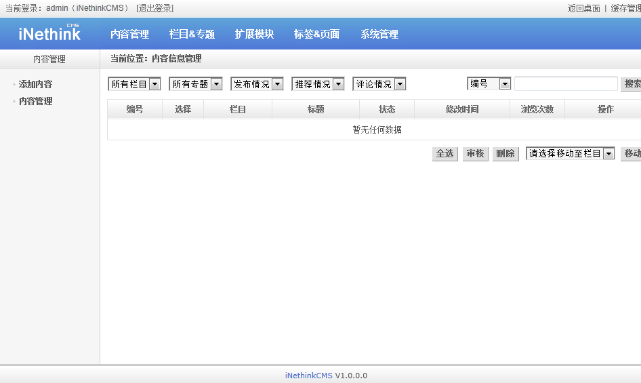Screen dimensions: 641x383
Task: Open the 系统管理 menu
Action: pyautogui.click(x=379, y=35)
